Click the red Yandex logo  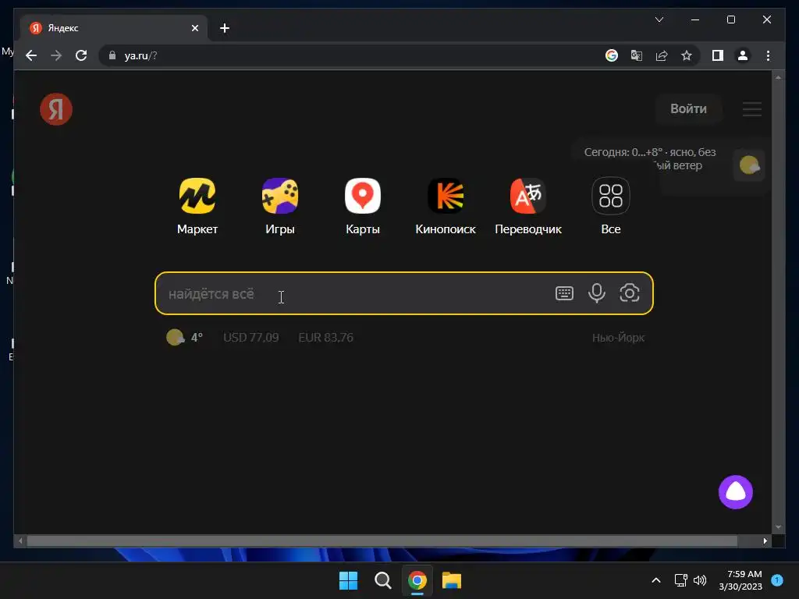click(56, 109)
